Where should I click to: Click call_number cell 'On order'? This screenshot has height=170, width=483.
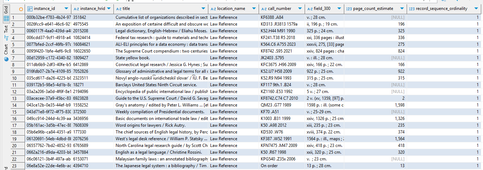click(282, 166)
